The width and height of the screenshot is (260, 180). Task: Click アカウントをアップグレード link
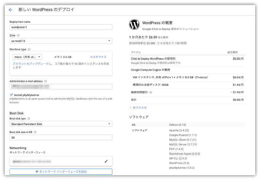[31, 64]
